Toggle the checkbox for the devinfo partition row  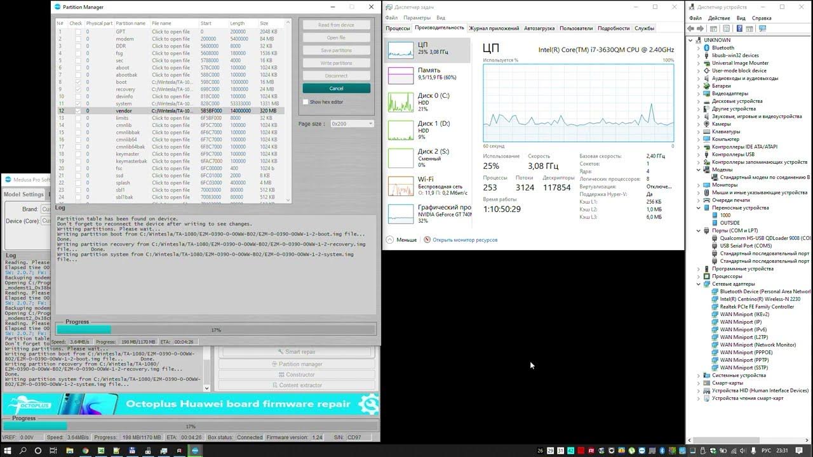(x=77, y=96)
